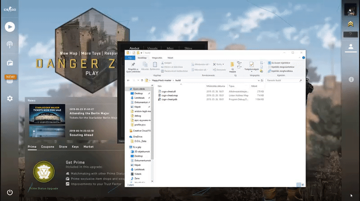Click the Explorer up-one-level arrow
360x201 pixels.
pyautogui.click(x=142, y=80)
